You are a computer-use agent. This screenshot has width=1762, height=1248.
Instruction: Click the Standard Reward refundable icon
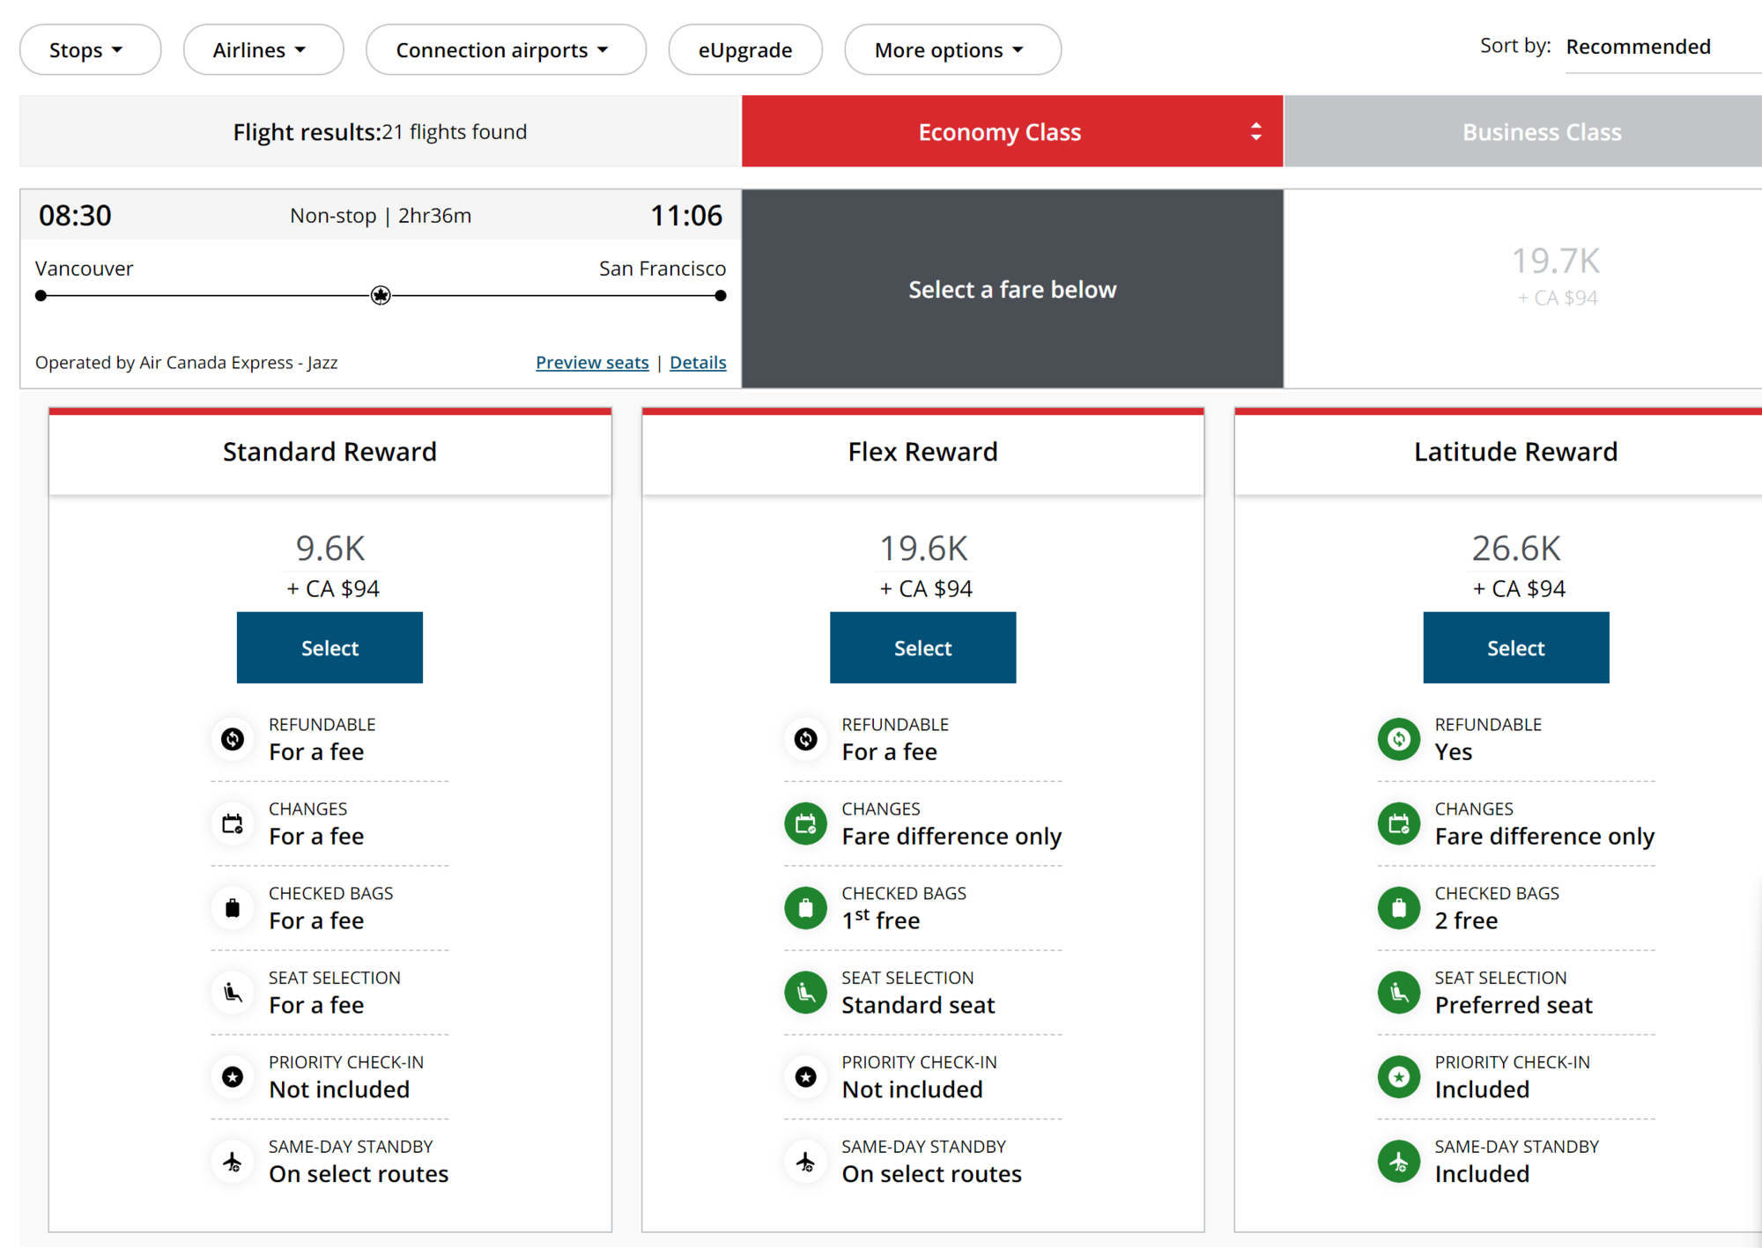click(x=233, y=739)
